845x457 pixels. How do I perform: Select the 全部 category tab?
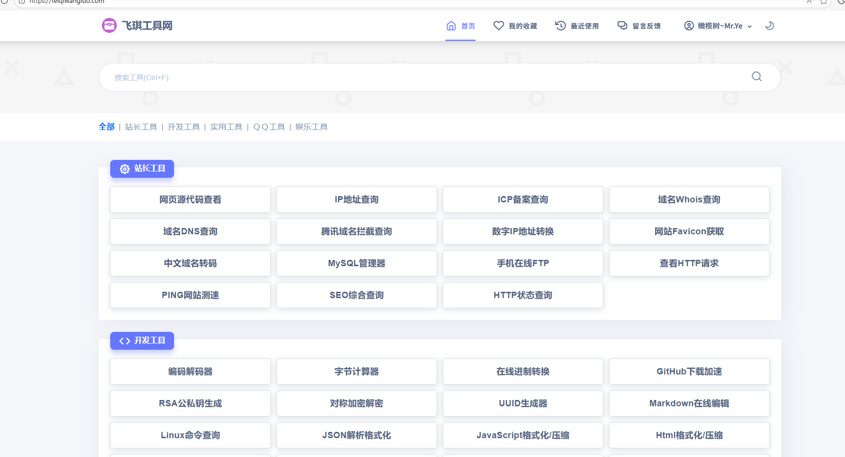pyautogui.click(x=106, y=127)
